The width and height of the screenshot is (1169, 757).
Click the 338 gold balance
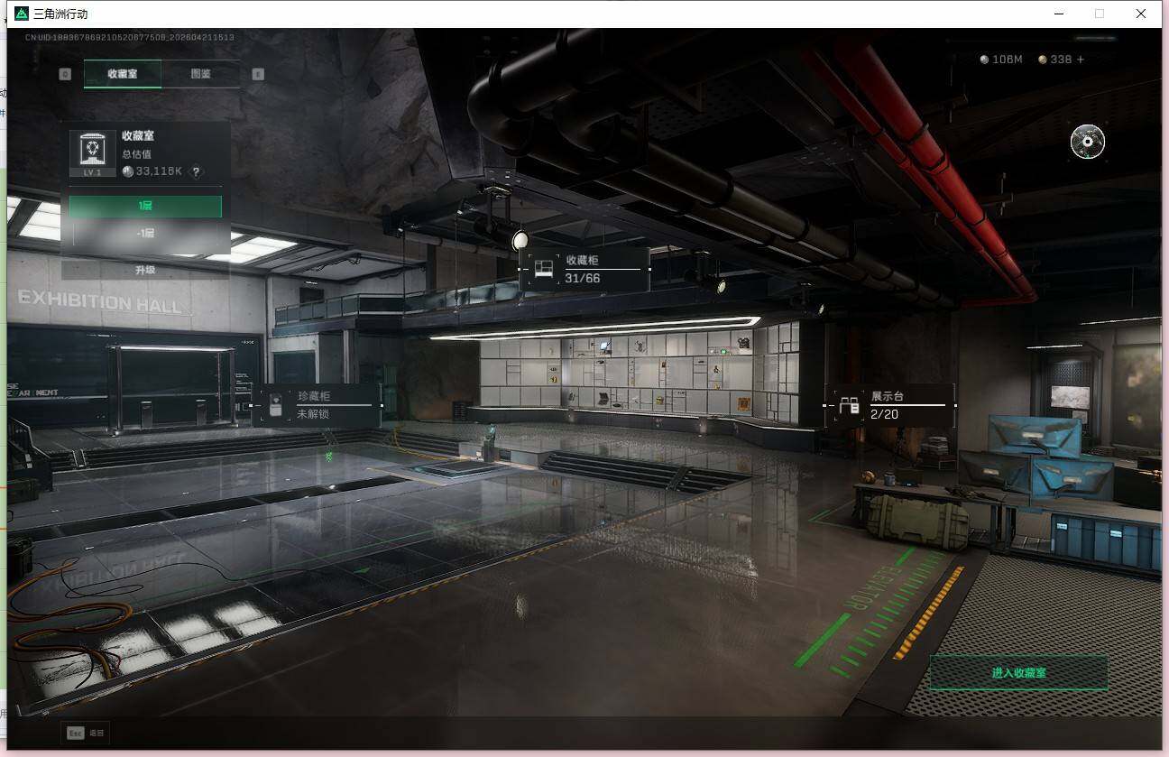click(x=1061, y=60)
